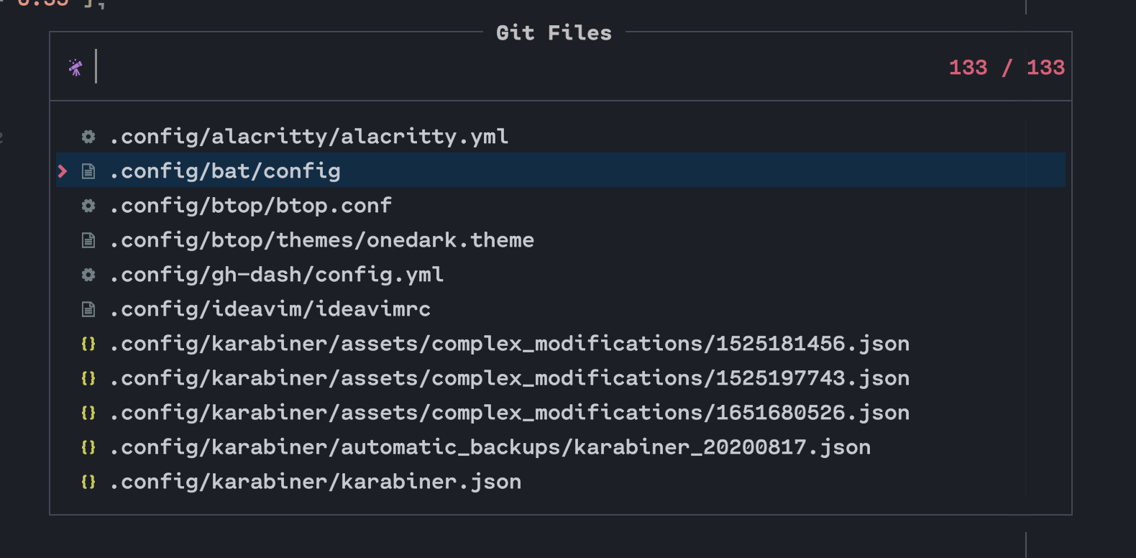Click the telescope icon in the search prompt

75,68
